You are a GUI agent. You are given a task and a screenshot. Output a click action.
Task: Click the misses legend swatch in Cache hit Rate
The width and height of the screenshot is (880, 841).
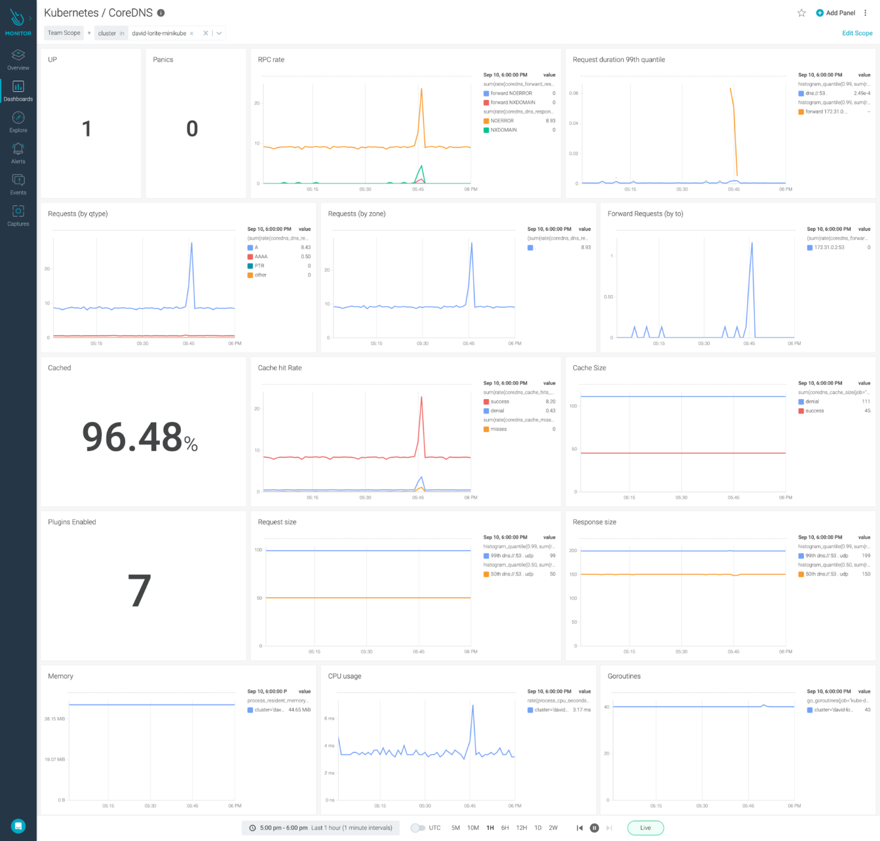(486, 429)
